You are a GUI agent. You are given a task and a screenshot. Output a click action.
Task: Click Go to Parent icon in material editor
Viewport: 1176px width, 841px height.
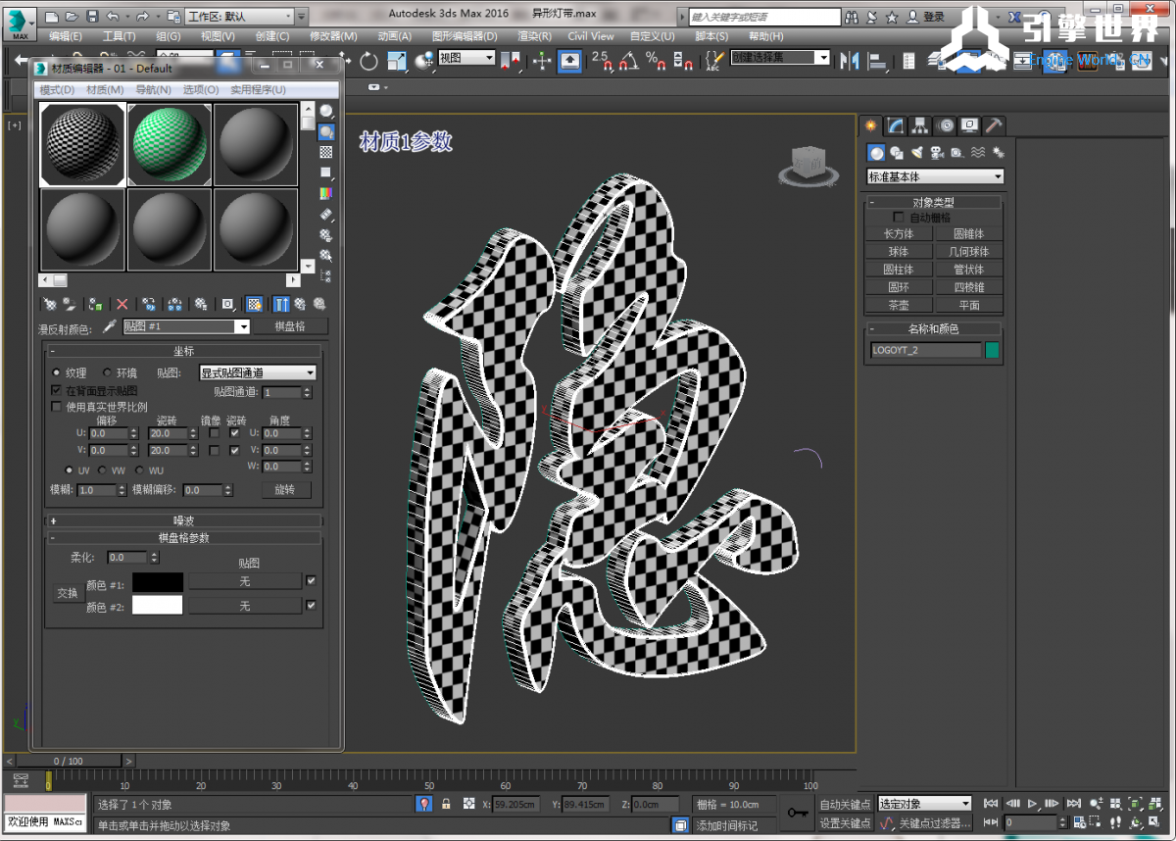299,304
